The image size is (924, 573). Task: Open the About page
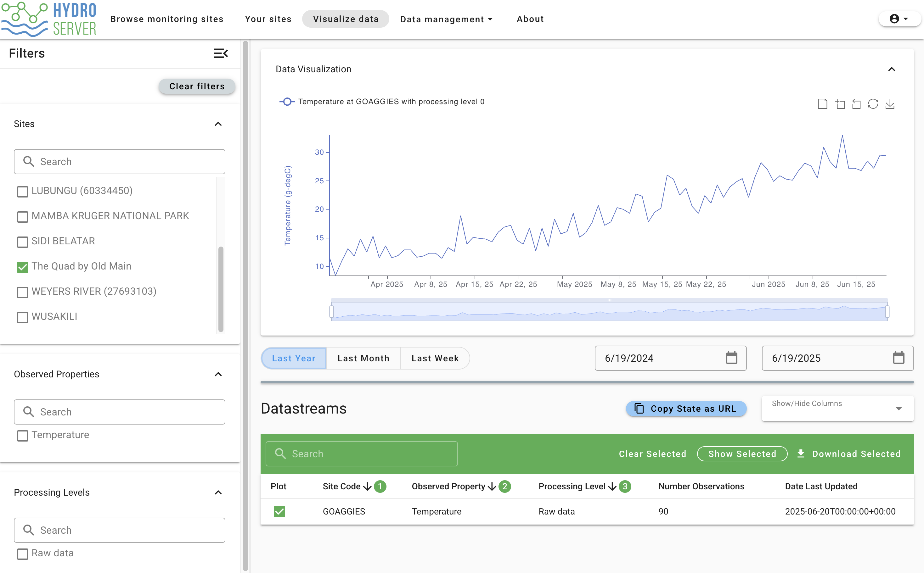pos(530,19)
